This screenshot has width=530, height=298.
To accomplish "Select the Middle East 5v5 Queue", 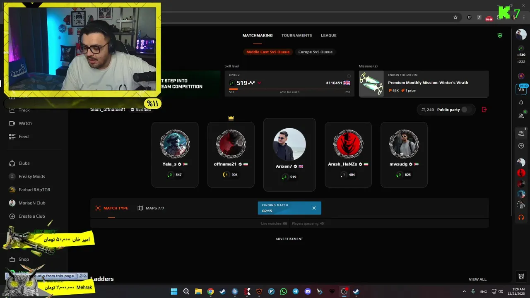I will [268, 52].
